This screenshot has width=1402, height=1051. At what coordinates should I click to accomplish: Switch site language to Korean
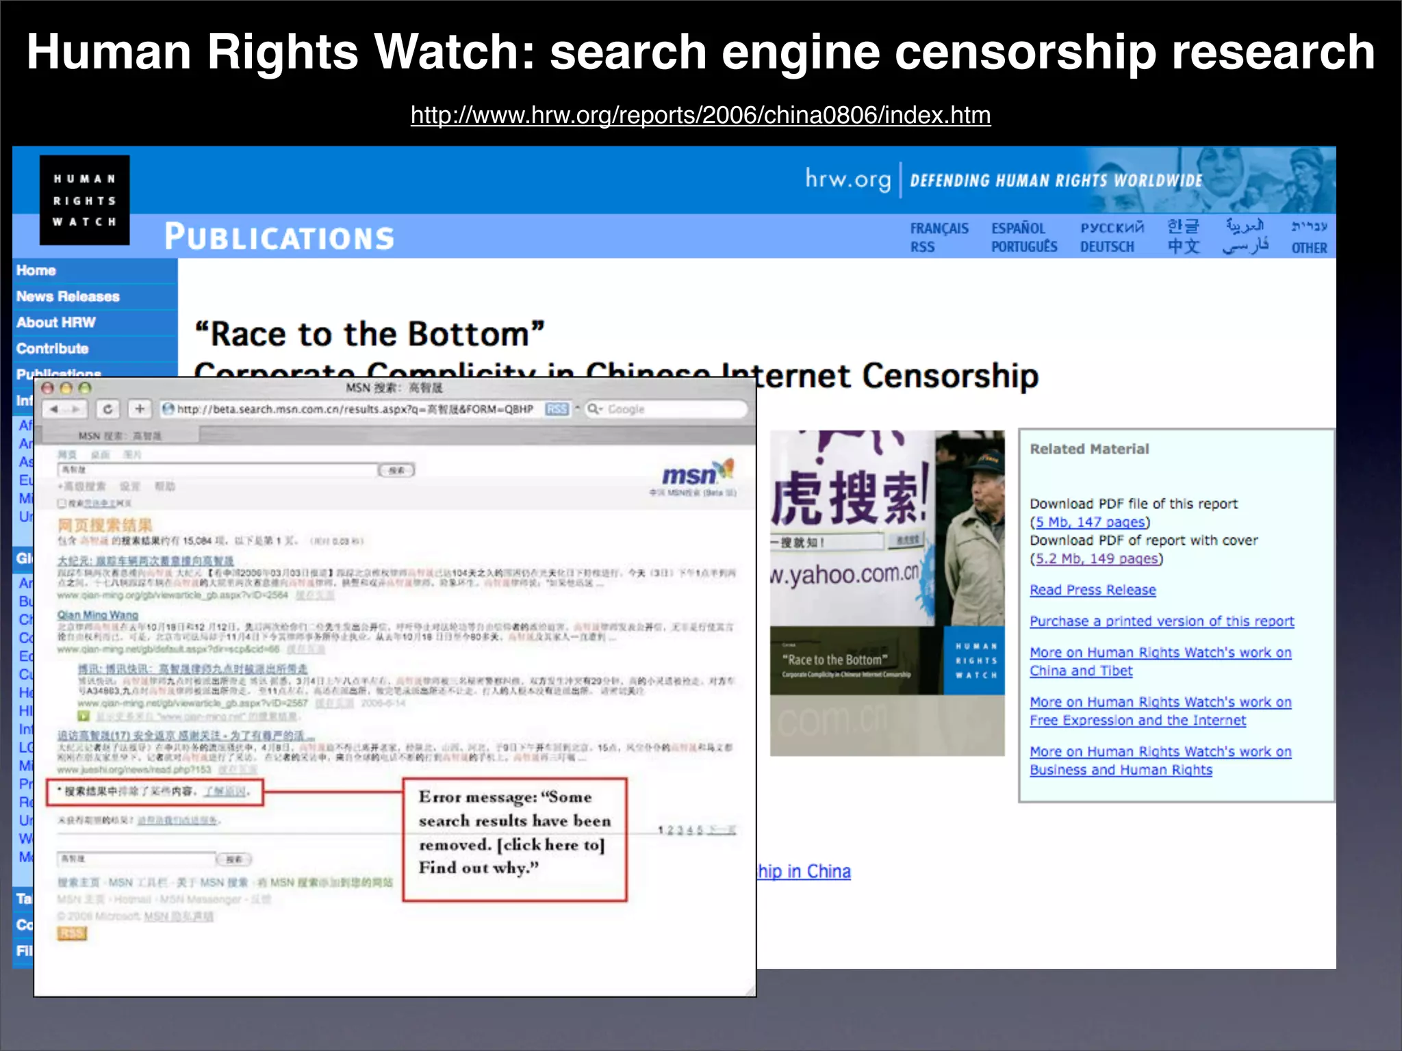tap(1184, 226)
